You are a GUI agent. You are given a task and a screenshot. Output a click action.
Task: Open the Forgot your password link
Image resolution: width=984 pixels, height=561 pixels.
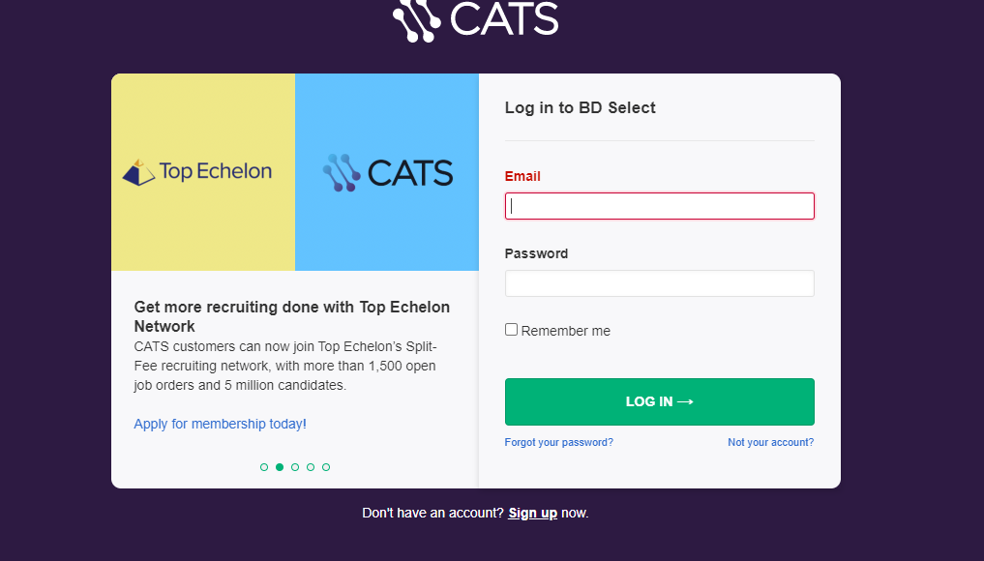pos(559,442)
